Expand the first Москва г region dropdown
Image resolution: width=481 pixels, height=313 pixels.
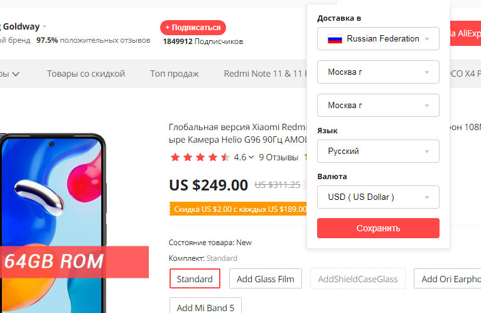[x=378, y=72]
